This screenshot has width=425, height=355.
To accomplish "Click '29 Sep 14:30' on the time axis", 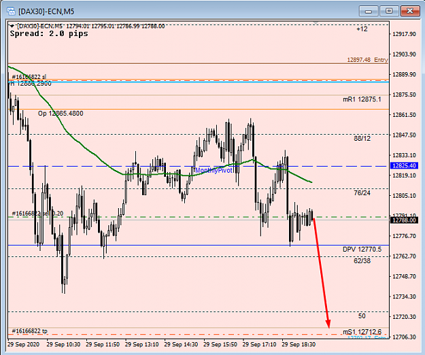I will pos(181,345).
